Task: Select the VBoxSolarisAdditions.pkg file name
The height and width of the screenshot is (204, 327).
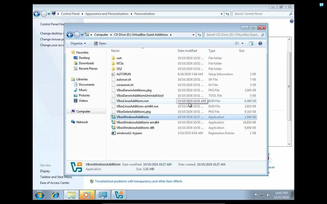Action: [134, 112]
